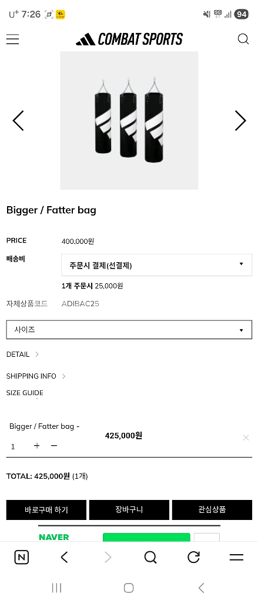The height and width of the screenshot is (603, 258).
Task: Open the shipping fee payment dropdown
Action: [157, 265]
